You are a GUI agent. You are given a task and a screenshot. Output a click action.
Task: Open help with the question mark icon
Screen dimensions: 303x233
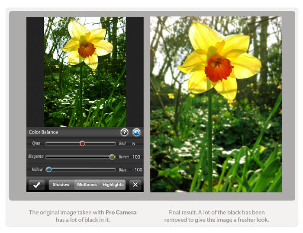coord(124,132)
